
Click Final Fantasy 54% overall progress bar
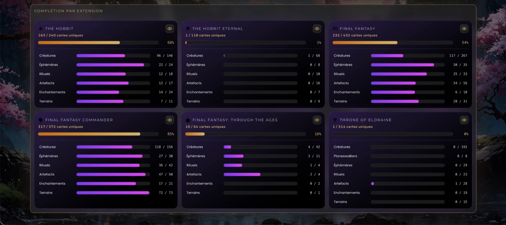pos(393,43)
